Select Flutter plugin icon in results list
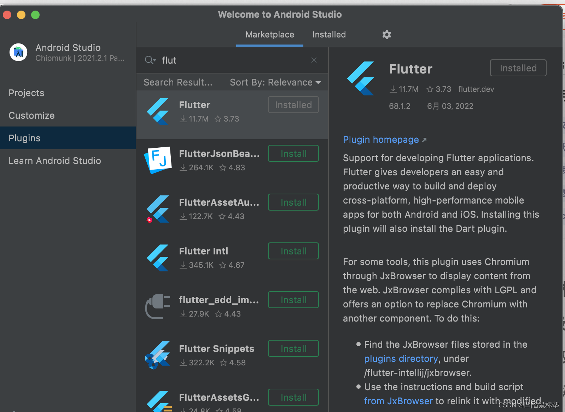565x412 pixels. (158, 112)
